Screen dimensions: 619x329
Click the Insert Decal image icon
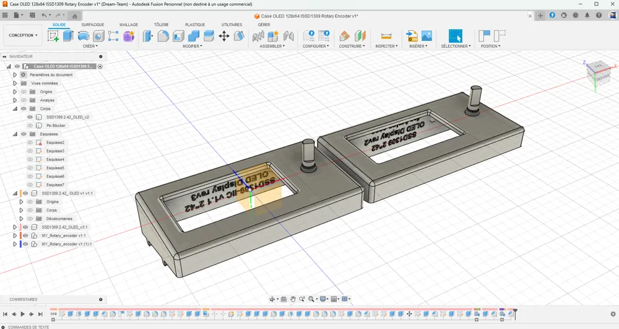click(x=426, y=36)
